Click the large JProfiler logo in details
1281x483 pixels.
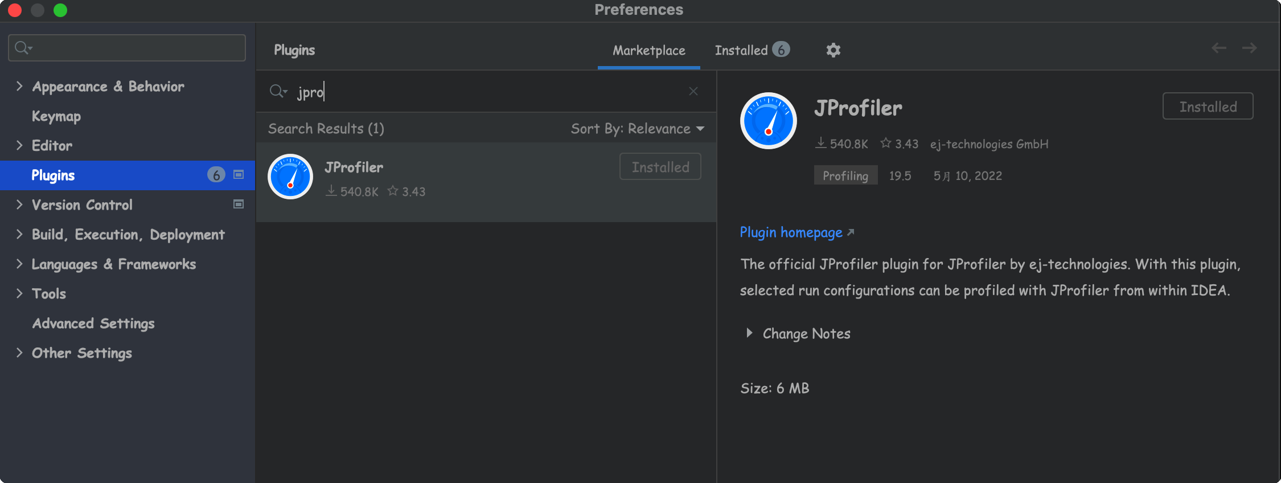pos(768,121)
